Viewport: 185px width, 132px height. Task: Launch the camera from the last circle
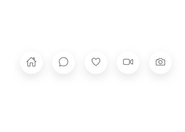(x=160, y=63)
